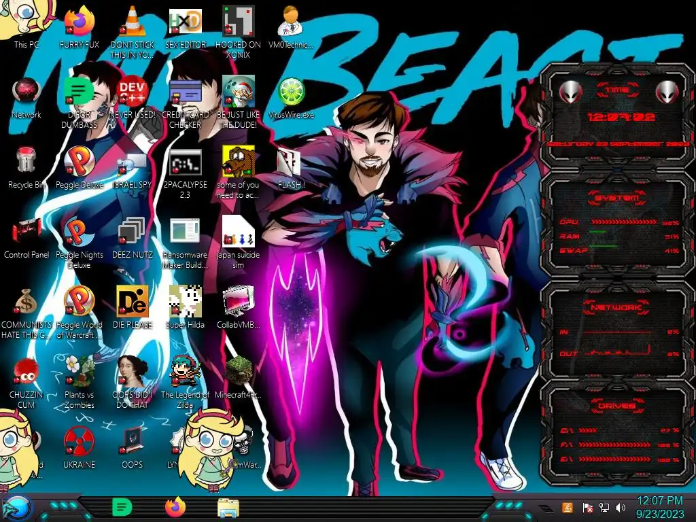Screen dimensions: 696x522
Task: Open the CollabVMB desktop icon
Action: click(238, 307)
